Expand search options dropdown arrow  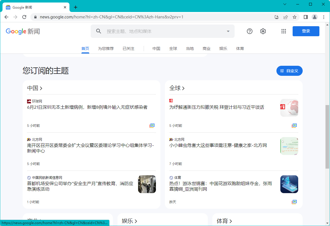(x=228, y=31)
